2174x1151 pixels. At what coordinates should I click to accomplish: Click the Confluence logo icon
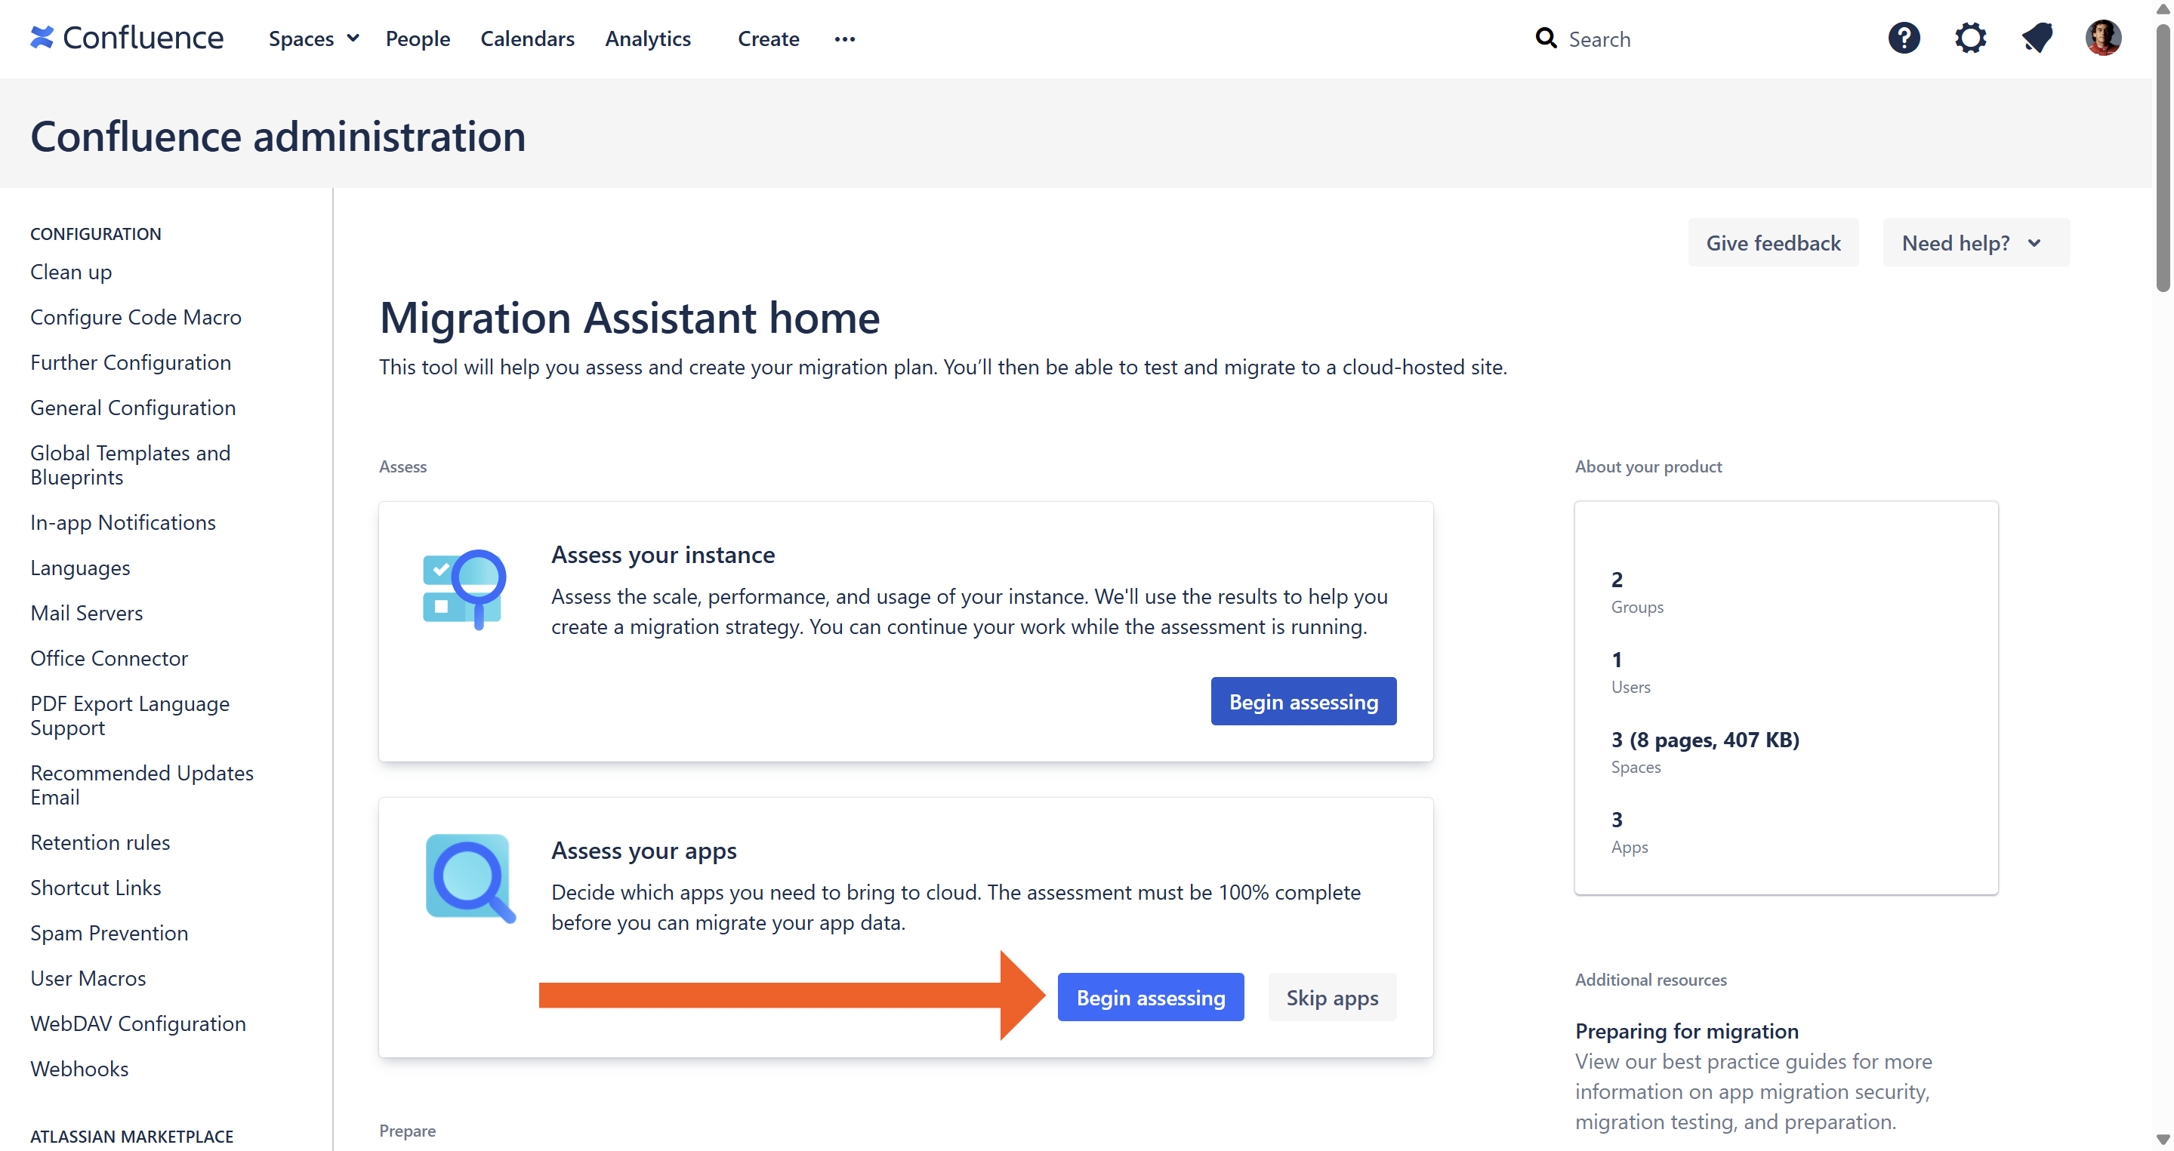pos(42,38)
